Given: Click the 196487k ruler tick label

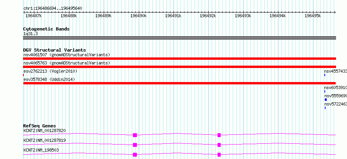Looking at the screenshot, I should [33, 16].
